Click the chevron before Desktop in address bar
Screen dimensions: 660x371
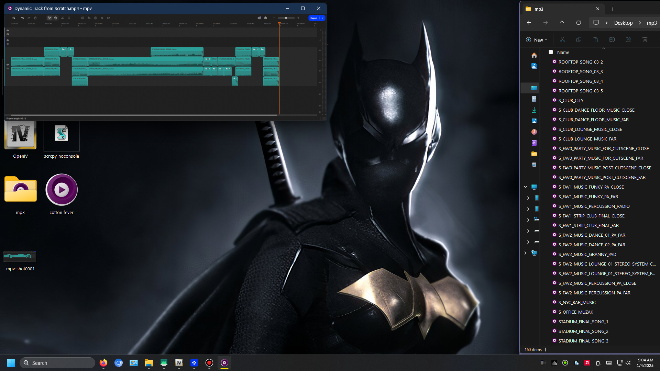click(606, 23)
